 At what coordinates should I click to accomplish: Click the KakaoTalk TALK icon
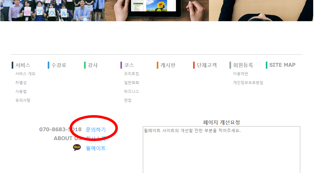point(77,147)
